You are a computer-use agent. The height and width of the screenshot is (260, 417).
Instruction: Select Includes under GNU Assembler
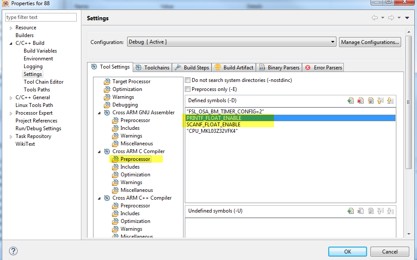coord(130,128)
